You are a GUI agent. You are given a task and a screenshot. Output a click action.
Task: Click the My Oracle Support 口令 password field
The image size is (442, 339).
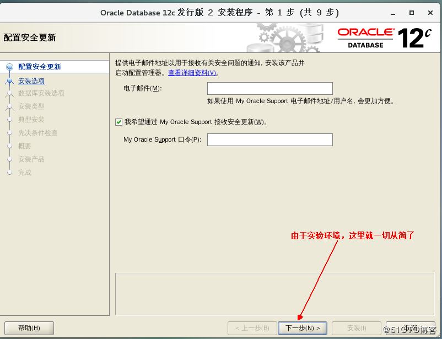tap(269, 140)
